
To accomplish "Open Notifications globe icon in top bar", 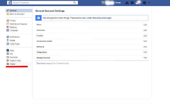I will click(137, 3).
